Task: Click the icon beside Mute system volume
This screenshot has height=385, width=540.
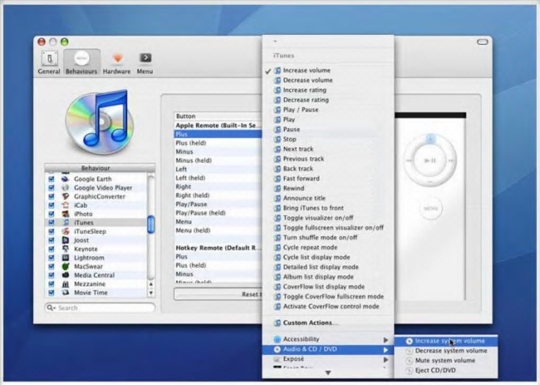Action: [x=409, y=361]
